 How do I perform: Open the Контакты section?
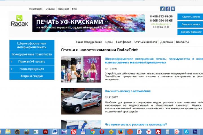(182, 42)
